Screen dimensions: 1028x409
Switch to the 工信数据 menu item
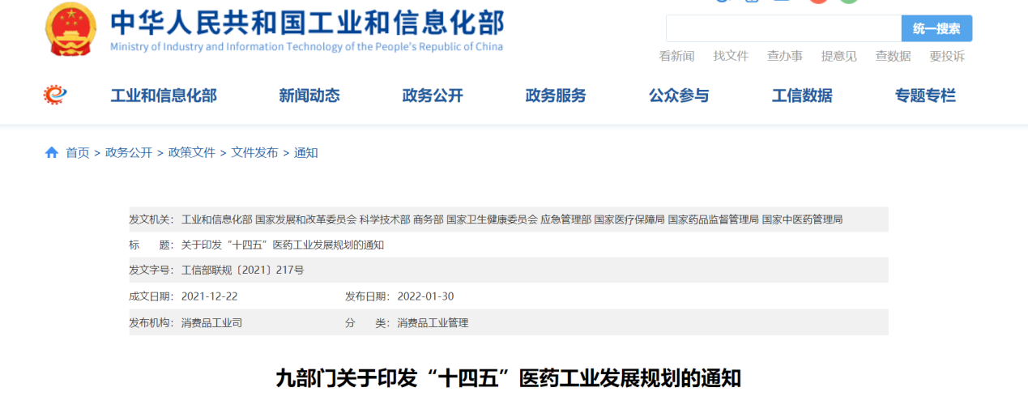click(802, 96)
